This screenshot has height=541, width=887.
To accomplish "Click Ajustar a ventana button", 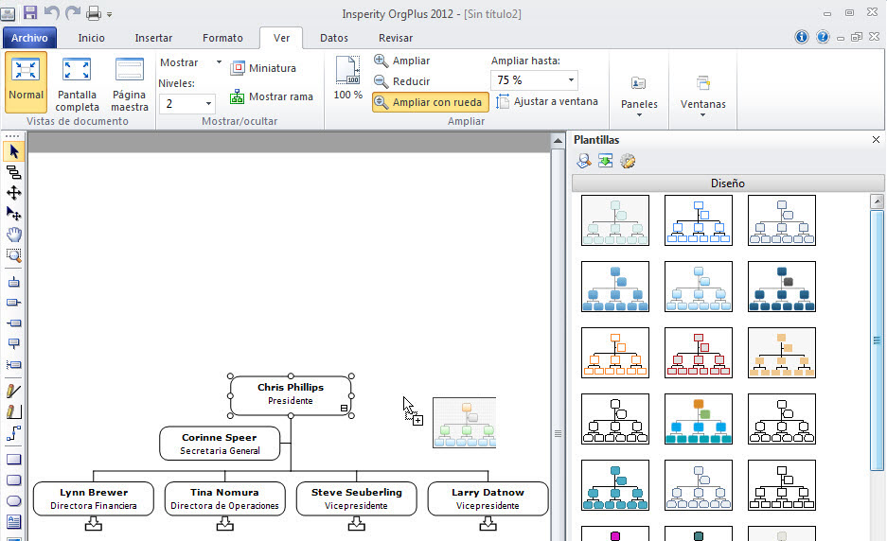I will (x=548, y=101).
